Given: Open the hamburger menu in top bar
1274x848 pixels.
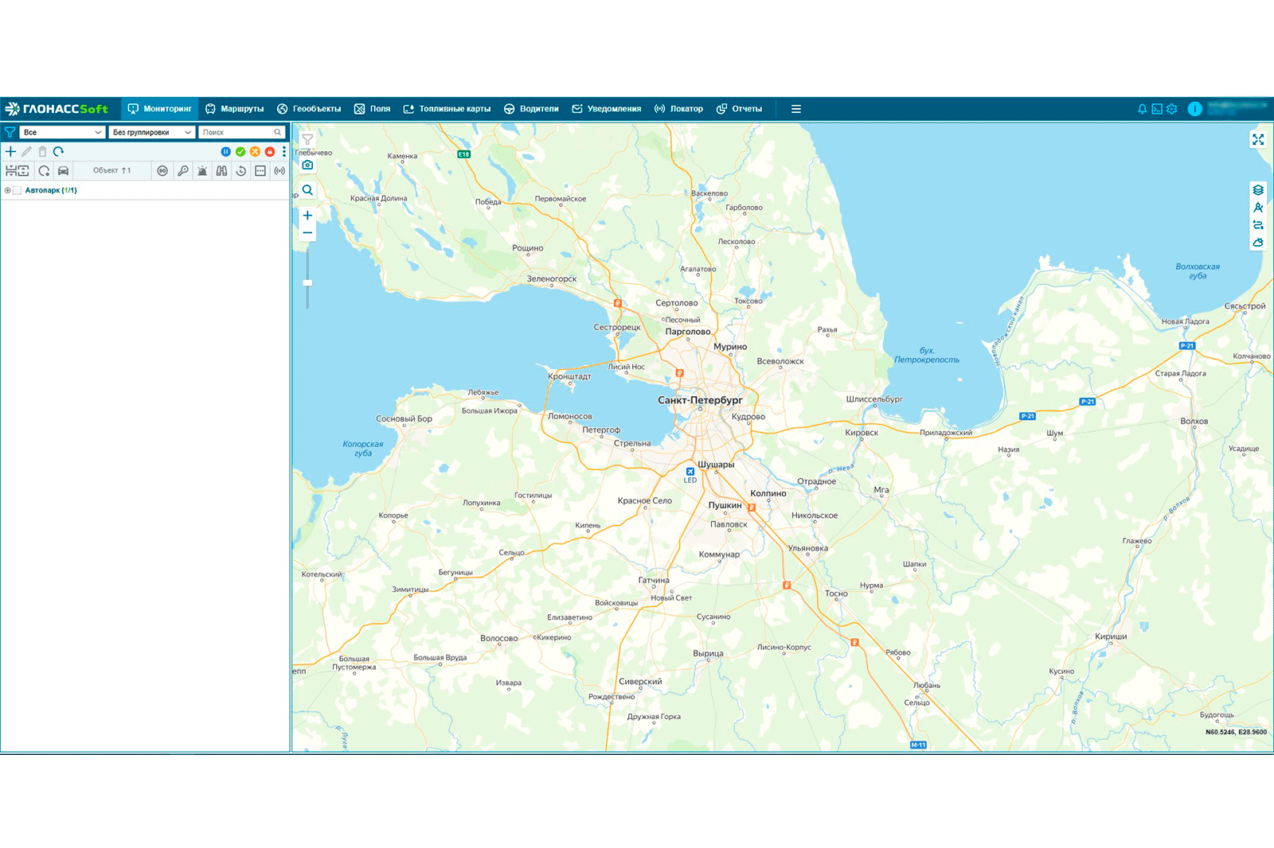Looking at the screenshot, I should (x=796, y=109).
